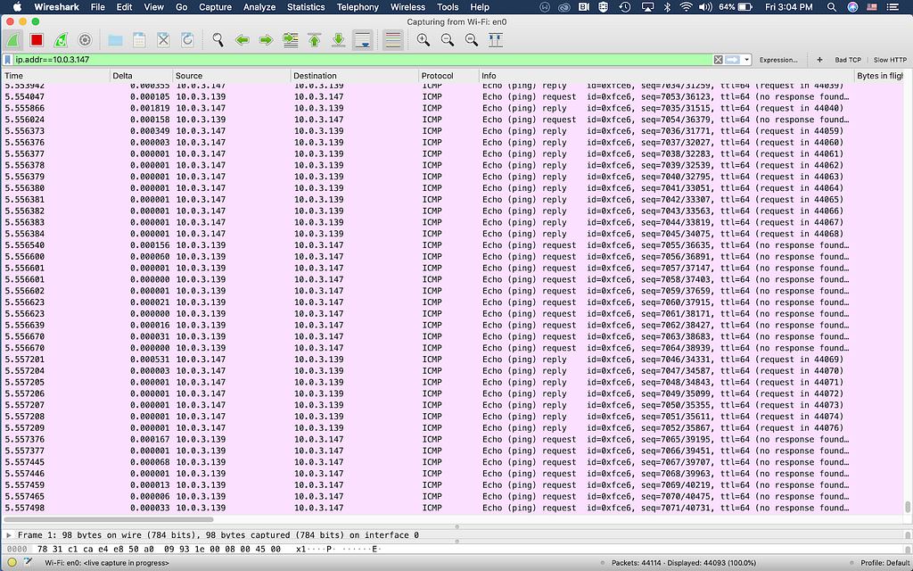Screen dimensions: 913x571
Task: Select packet row at time 5.557201
Action: point(452,360)
